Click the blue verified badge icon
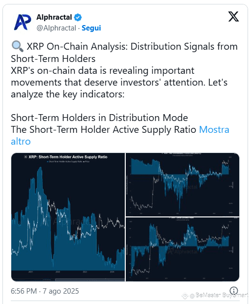The width and height of the screenshot is (252, 304). pos(78,17)
